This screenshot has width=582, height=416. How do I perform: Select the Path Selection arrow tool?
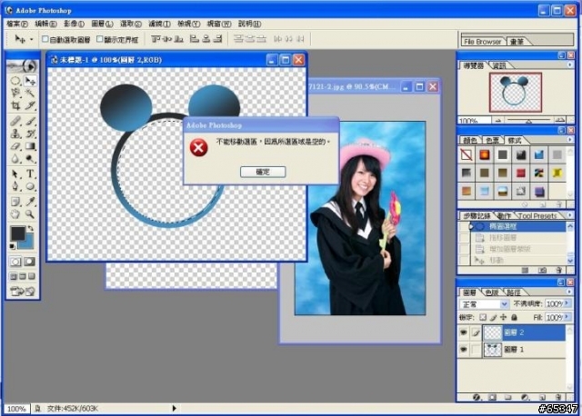point(15,173)
